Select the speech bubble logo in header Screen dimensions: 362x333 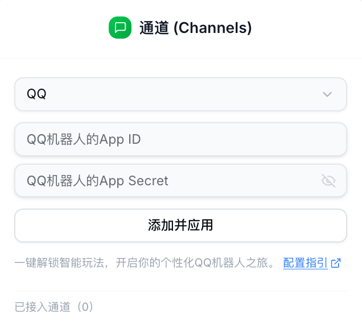120,28
